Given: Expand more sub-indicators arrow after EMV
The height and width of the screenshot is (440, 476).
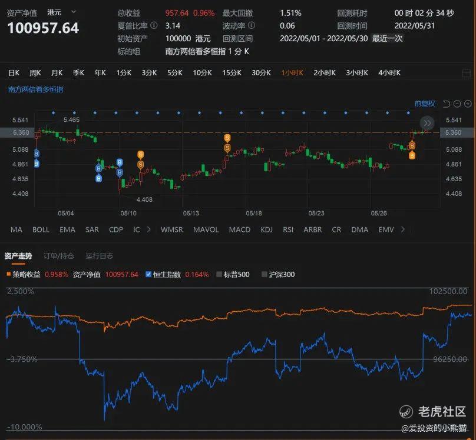Looking at the screenshot, I should pyautogui.click(x=403, y=229).
